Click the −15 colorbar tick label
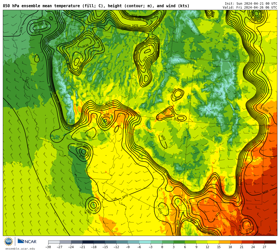 105,247
